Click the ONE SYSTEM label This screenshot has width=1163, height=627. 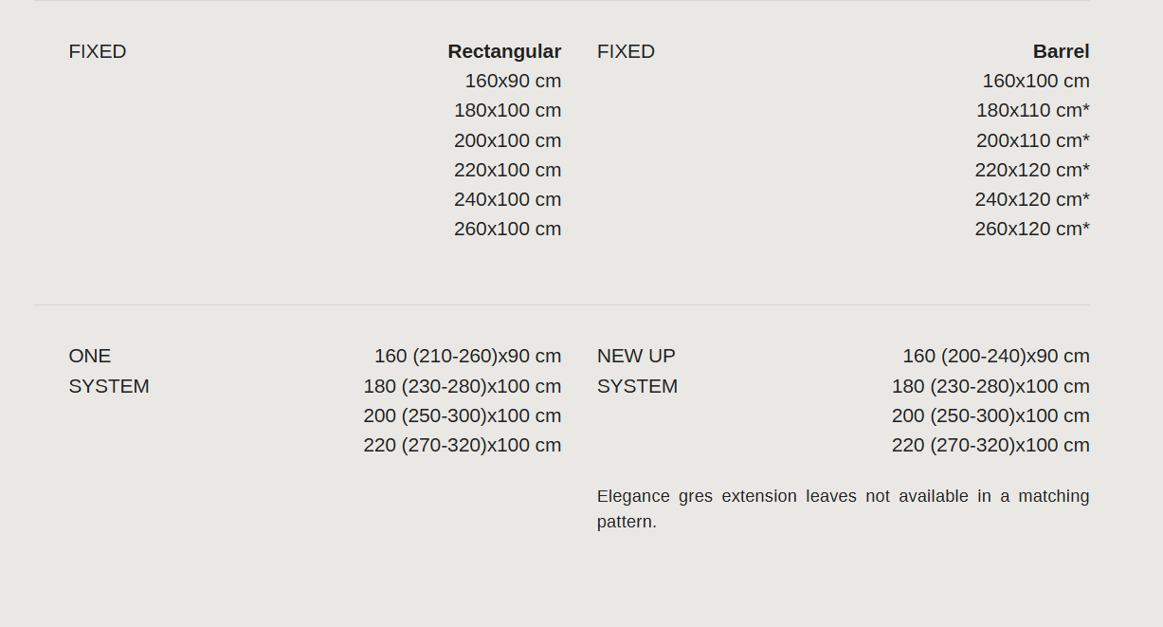pyautogui.click(x=109, y=371)
